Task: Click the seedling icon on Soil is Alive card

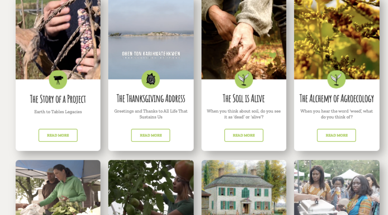Action: pyautogui.click(x=244, y=80)
